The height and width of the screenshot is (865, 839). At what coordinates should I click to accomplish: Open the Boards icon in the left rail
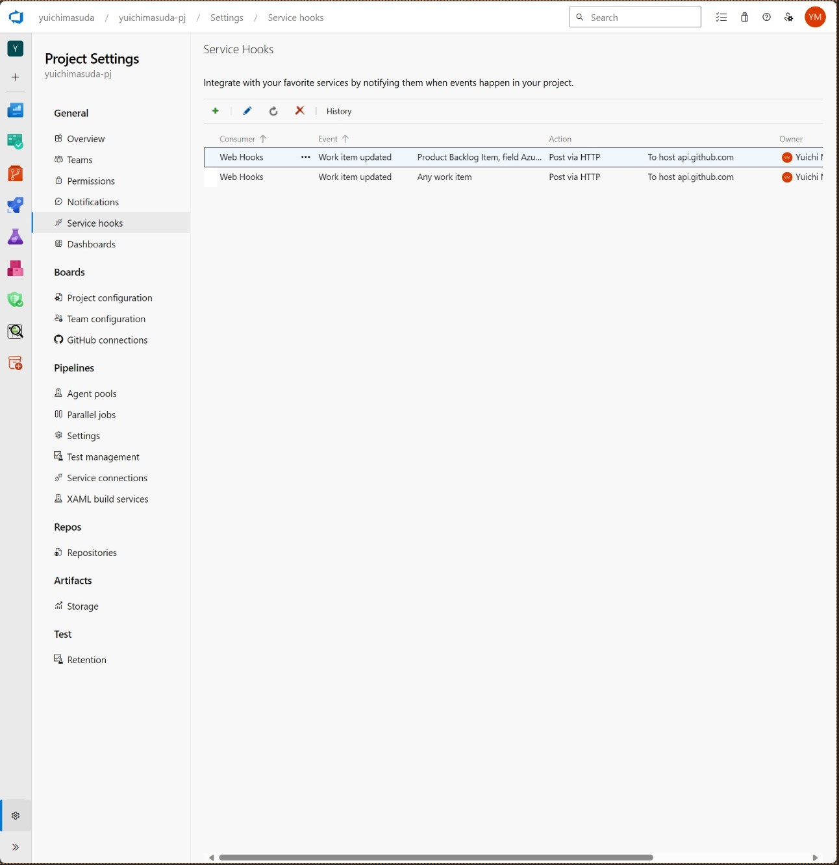tap(15, 142)
